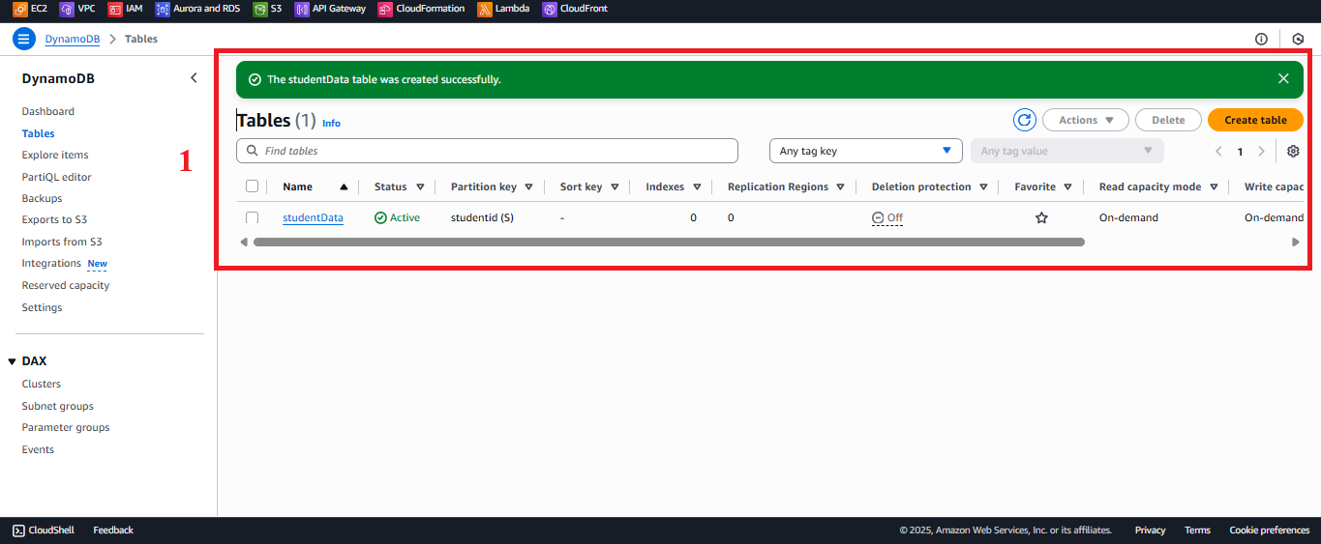The width and height of the screenshot is (1321, 544).
Task: Open the IAM service shortcut
Action: coord(125,9)
